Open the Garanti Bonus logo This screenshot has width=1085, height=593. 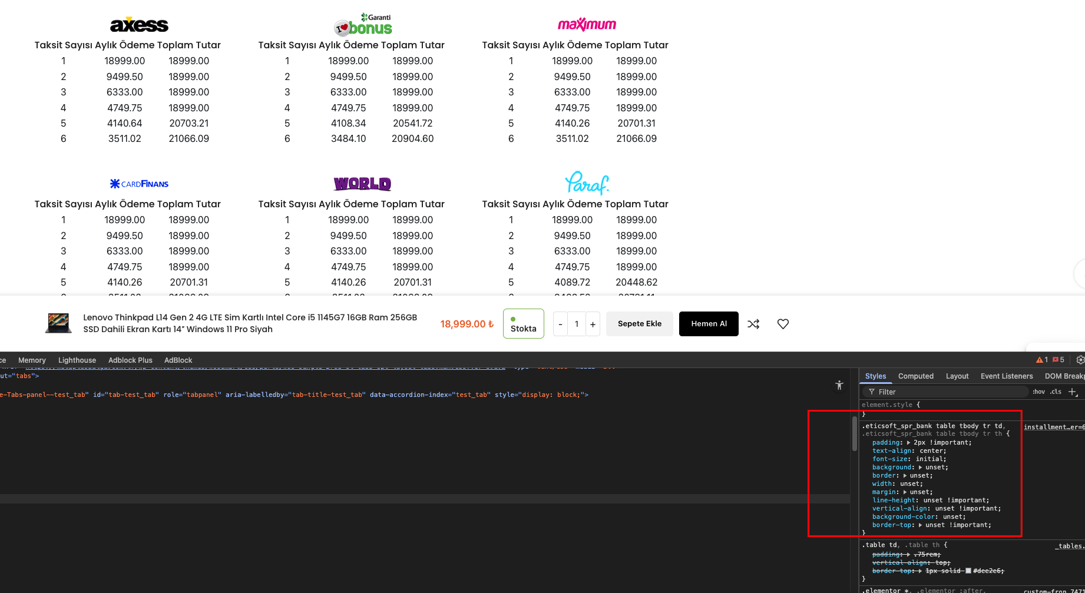(x=363, y=25)
